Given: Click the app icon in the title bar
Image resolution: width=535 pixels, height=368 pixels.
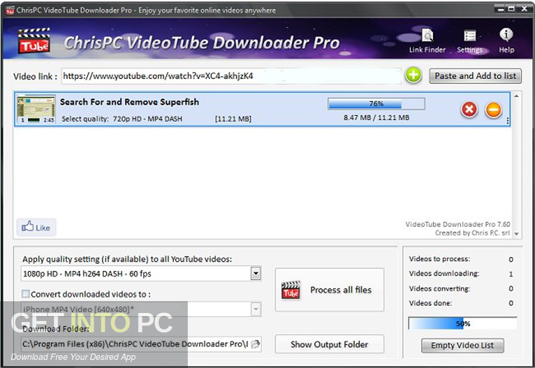Looking at the screenshot, I should (10, 10).
